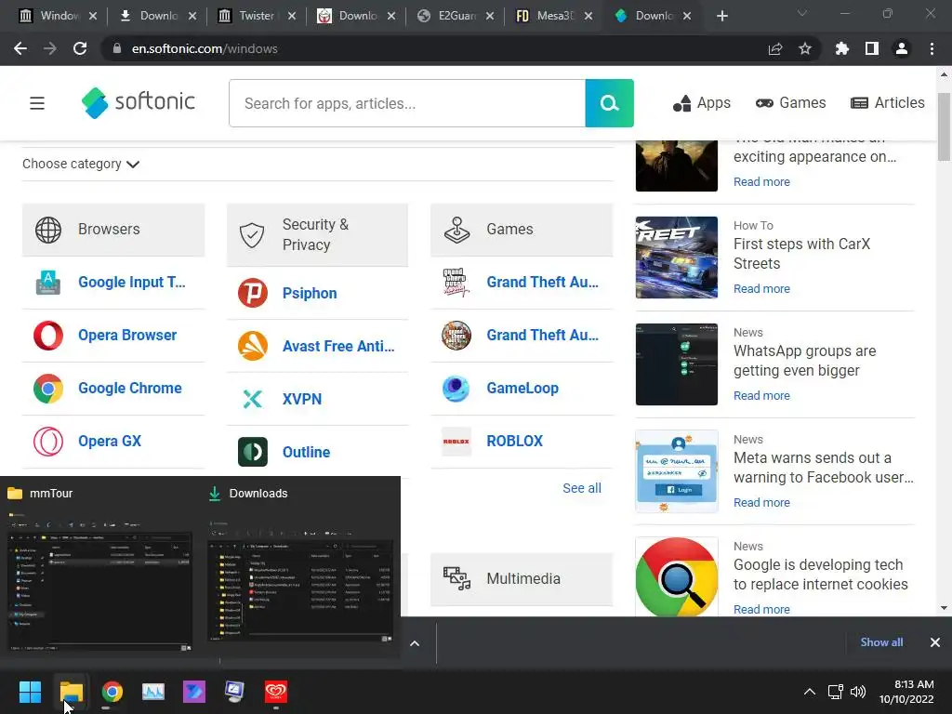Click Read more under Meta warns article
The width and height of the screenshot is (952, 714).
pyautogui.click(x=761, y=503)
